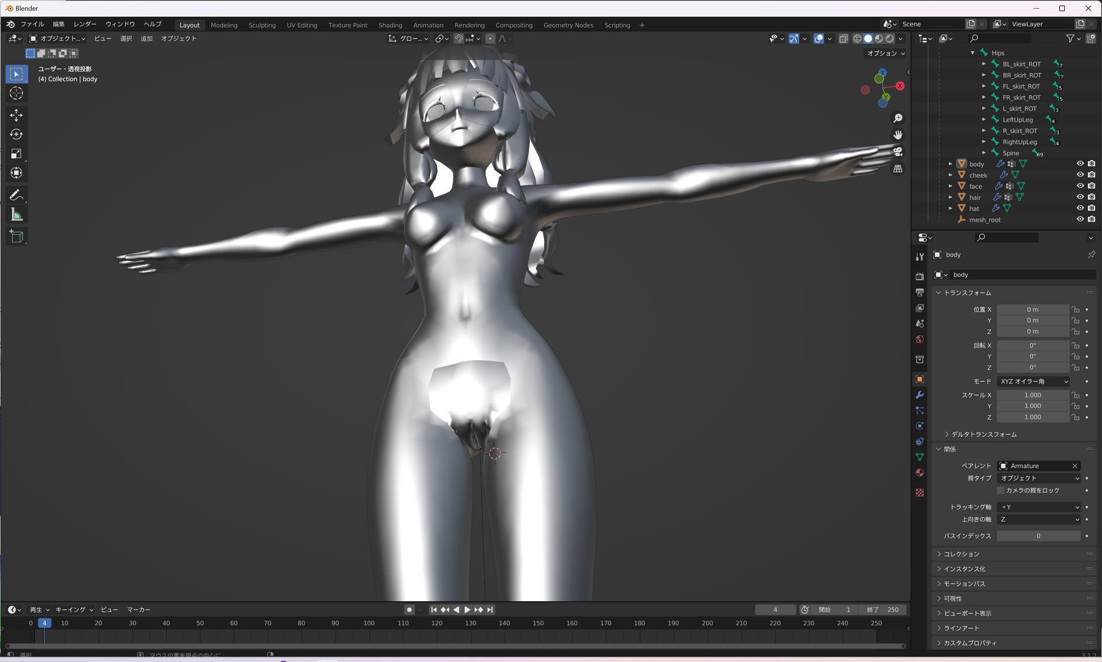Expand the Spine bone in outliner

point(984,153)
